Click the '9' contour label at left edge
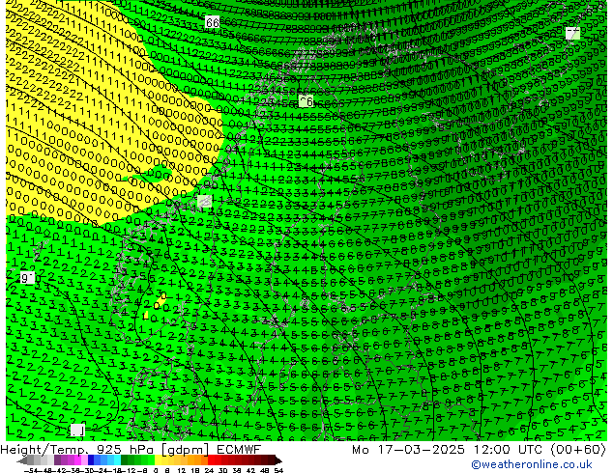This screenshot has height=473, width=613. pyautogui.click(x=26, y=278)
